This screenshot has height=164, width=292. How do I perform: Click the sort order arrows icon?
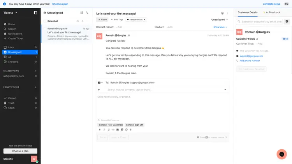pos(87,13)
